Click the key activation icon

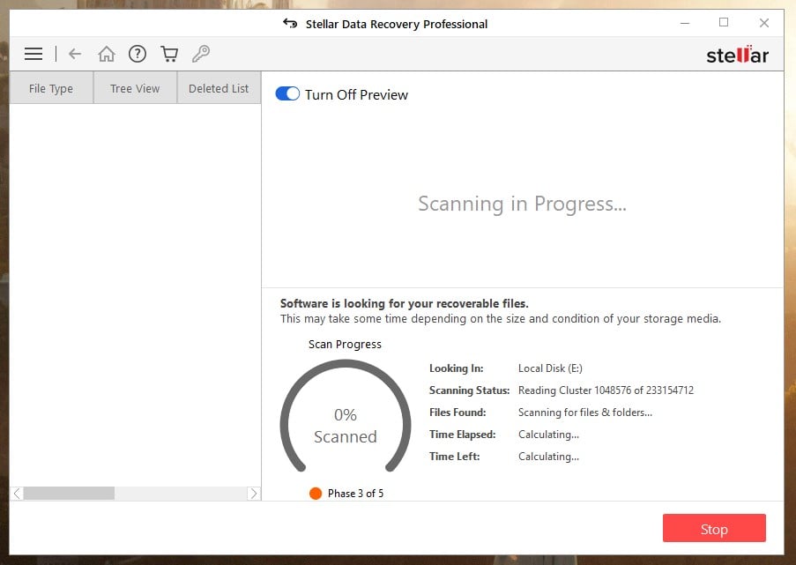click(x=201, y=53)
